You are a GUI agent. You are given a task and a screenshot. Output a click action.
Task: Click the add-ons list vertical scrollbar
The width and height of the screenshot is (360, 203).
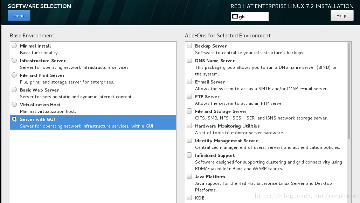(349, 91)
